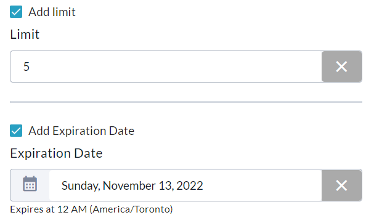Click empty space inside Limit field
The image size is (374, 223).
pos(176,67)
